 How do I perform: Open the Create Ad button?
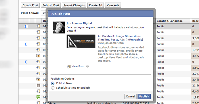(96, 5)
